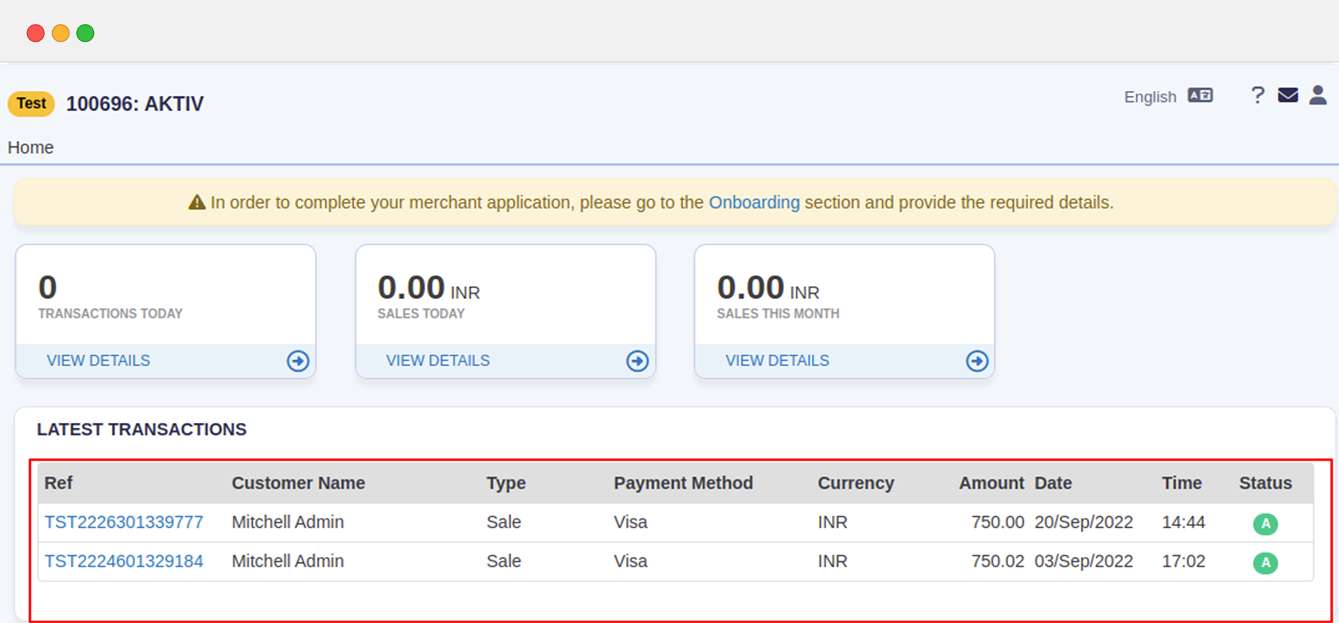
Task: Click arrow icon on Transactions Today card
Action: click(298, 361)
